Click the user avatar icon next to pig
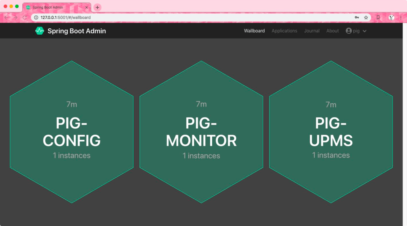407x226 pixels. point(349,31)
